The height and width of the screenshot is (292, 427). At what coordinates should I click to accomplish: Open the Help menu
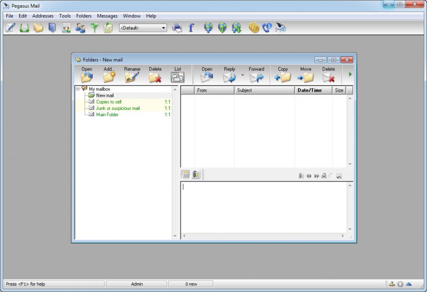(x=151, y=16)
